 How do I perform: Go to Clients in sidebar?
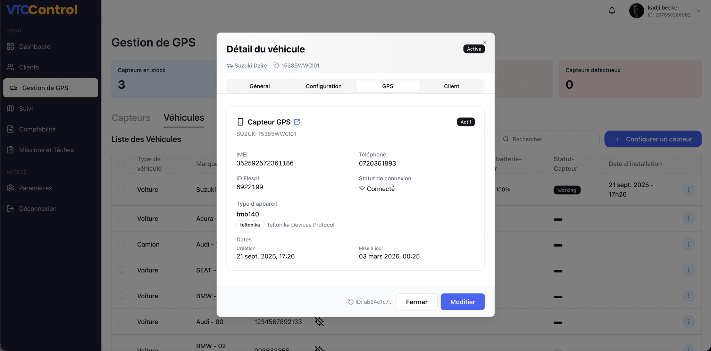[29, 67]
